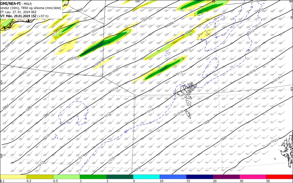Click the legend value 0.3
The image size is (293, 183).
pos(29,181)
